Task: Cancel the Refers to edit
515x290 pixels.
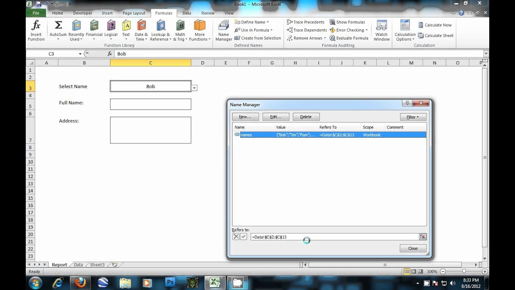Action: point(236,237)
